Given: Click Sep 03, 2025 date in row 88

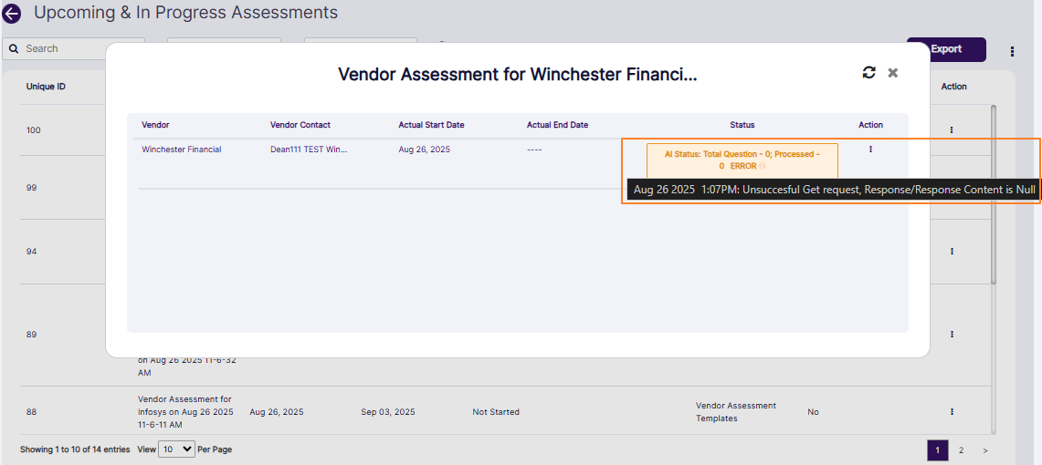Looking at the screenshot, I should pos(388,412).
